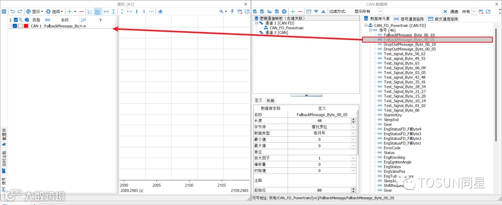This screenshot has width=502, height=205.
Task: Select the split multi-chart view icon
Action: (98, 11)
